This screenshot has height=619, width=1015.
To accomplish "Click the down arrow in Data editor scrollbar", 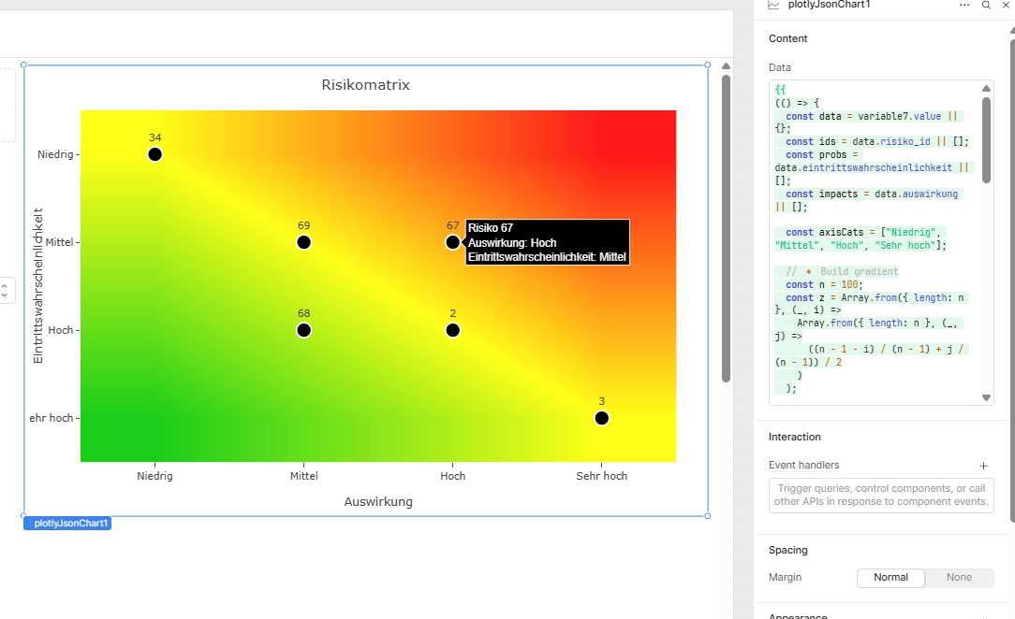I will pyautogui.click(x=986, y=397).
